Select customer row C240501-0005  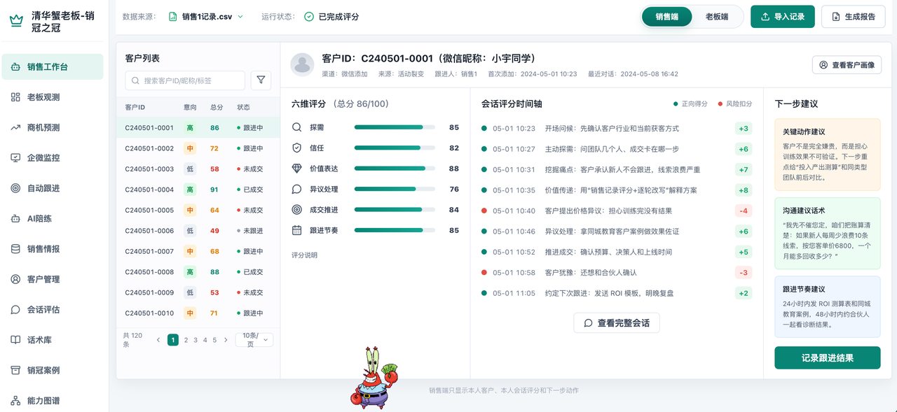point(198,210)
